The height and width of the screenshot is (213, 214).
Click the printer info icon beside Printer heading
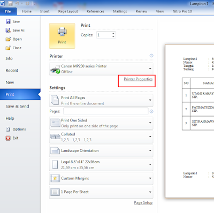151,56
